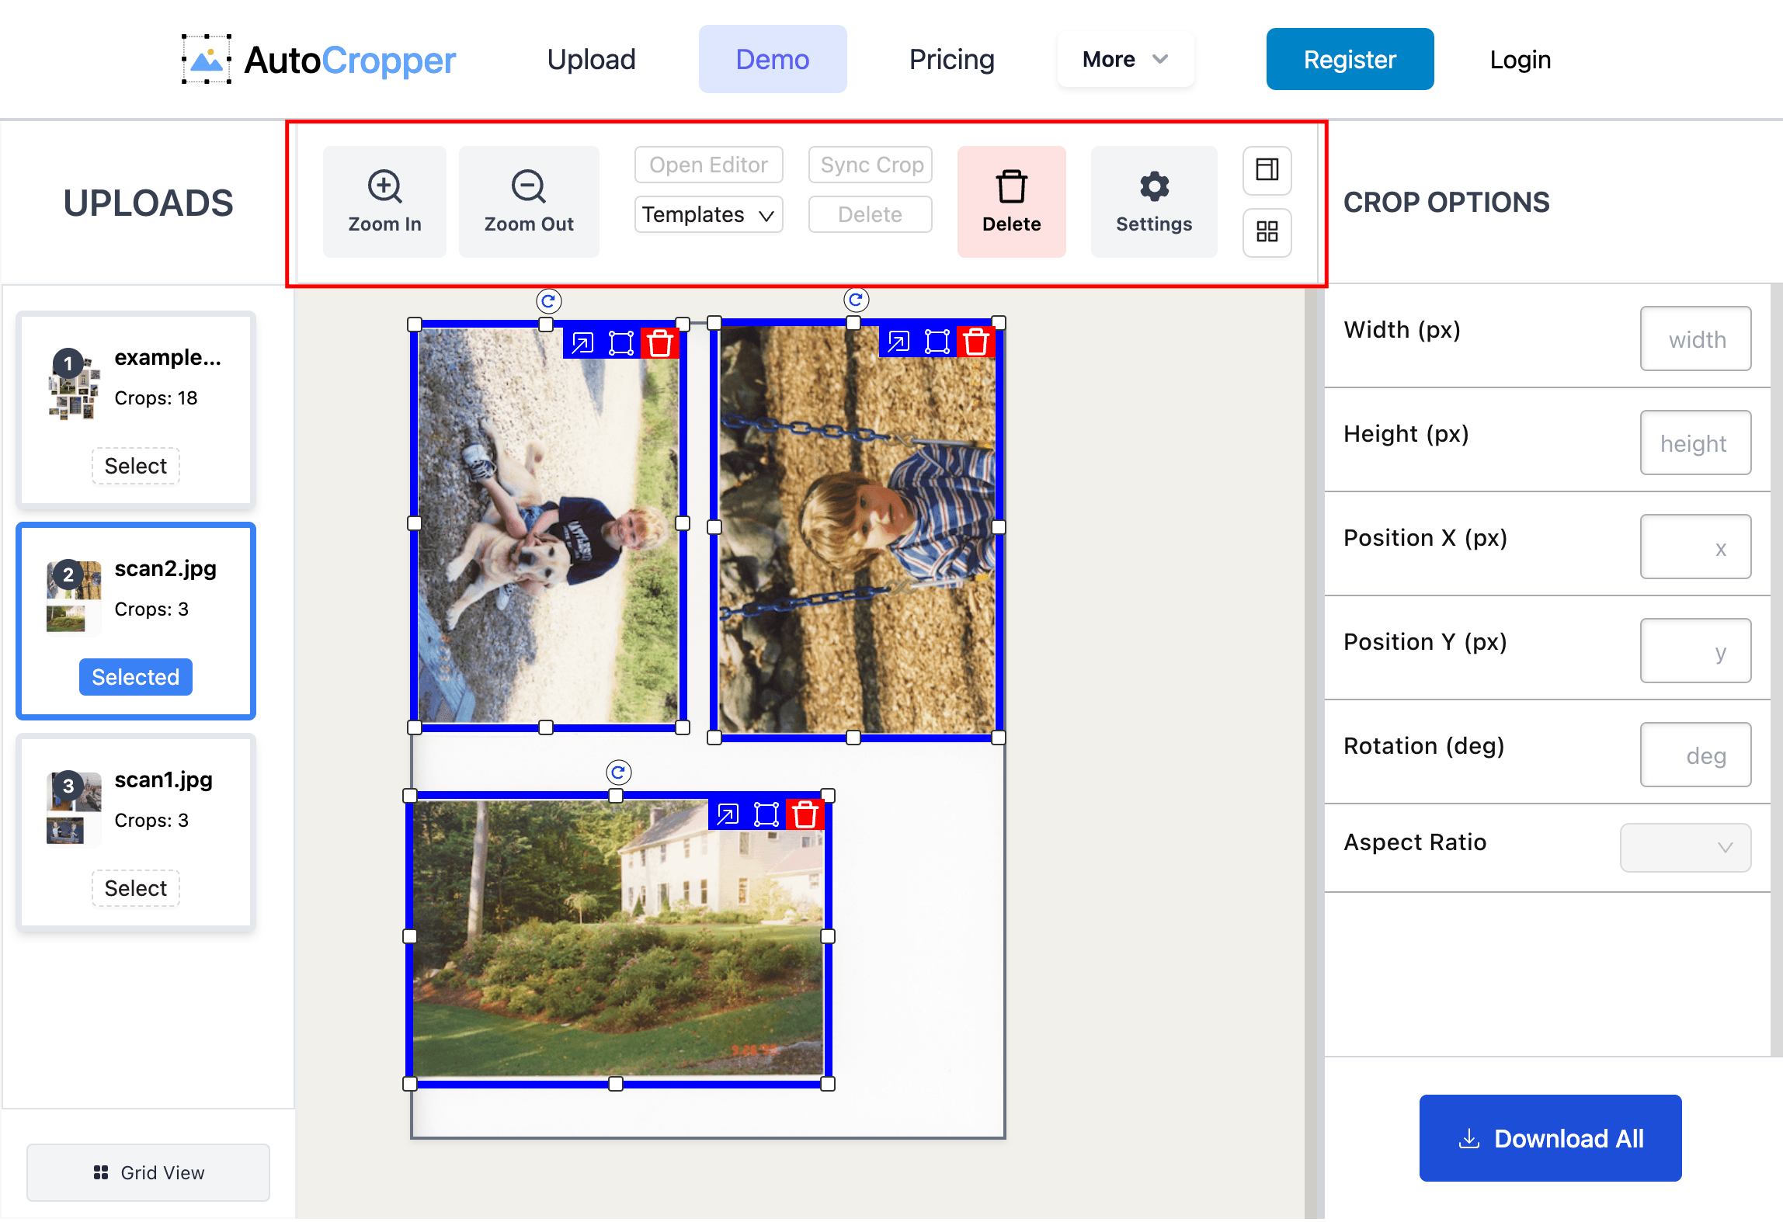The width and height of the screenshot is (1783, 1222).
Task: Click transform handles icon on dog photo crop
Action: (620, 342)
